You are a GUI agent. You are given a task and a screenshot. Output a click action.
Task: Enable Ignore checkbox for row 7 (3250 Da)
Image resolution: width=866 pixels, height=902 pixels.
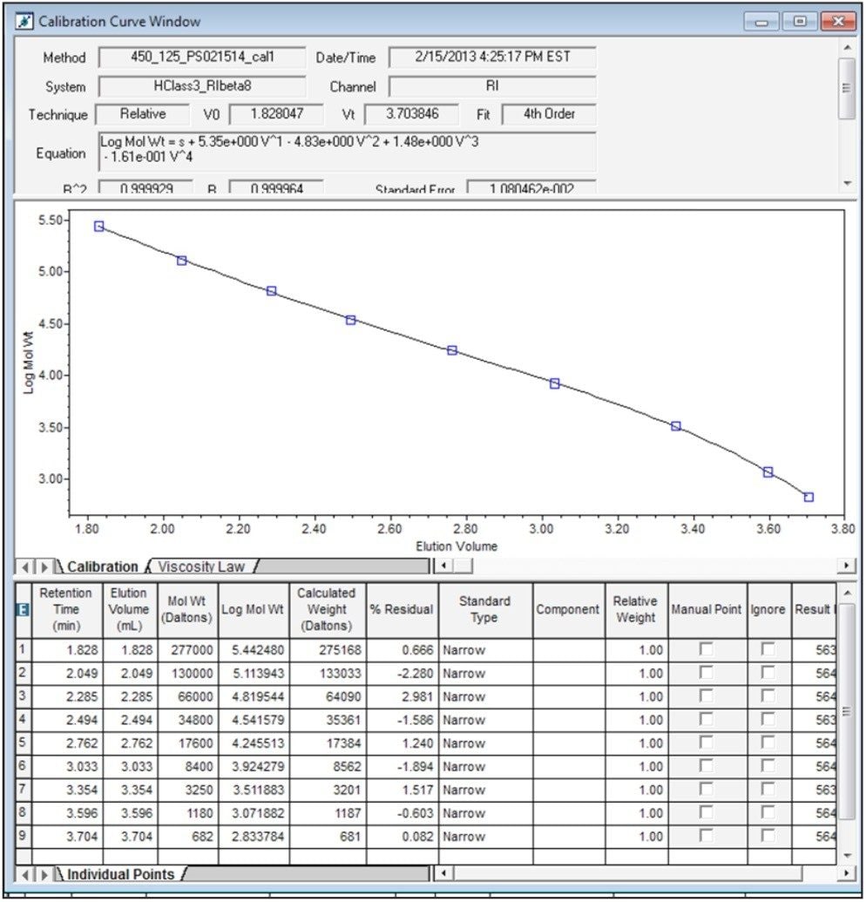(768, 790)
